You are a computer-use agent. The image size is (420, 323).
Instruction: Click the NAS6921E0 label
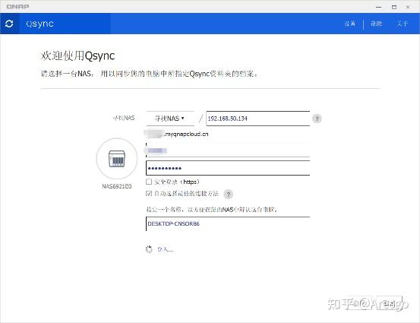pos(117,186)
